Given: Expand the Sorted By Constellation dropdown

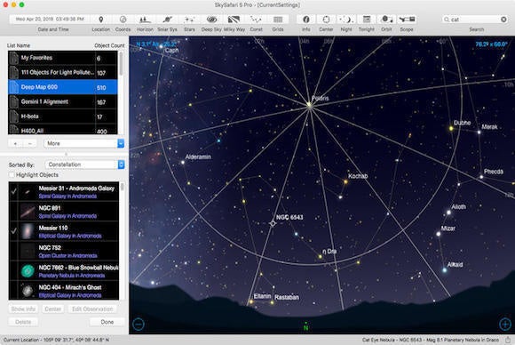Looking at the screenshot, I should pyautogui.click(x=84, y=164).
